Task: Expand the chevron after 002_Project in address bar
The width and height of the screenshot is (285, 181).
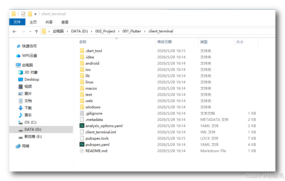Action: 119,31
